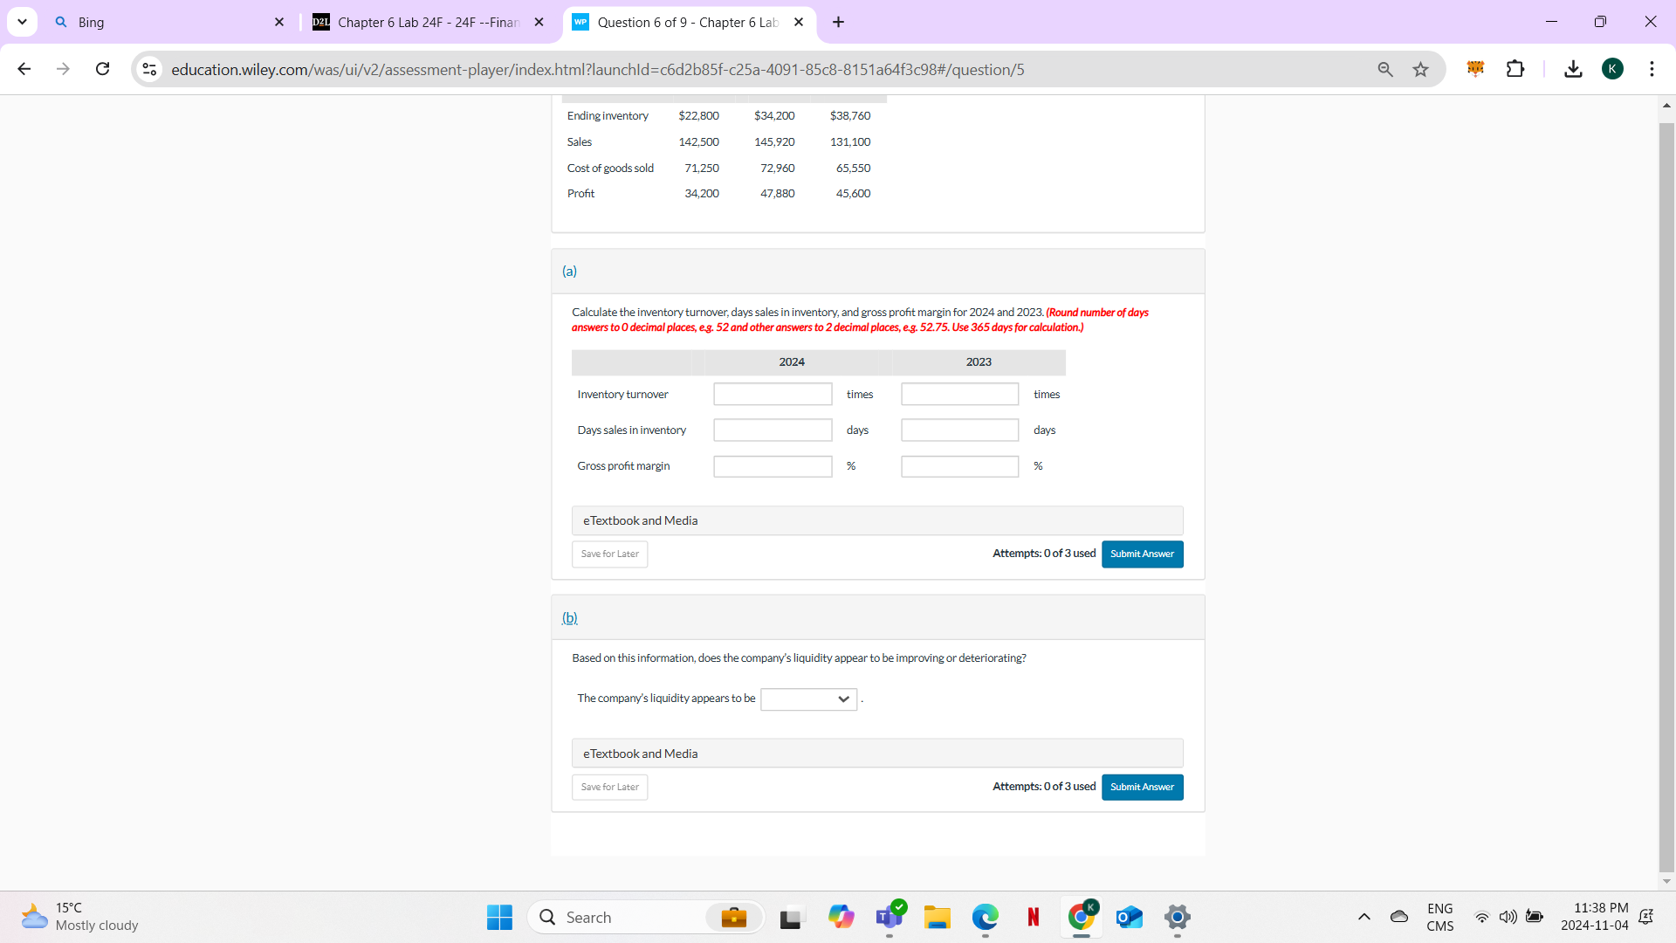Open the Extensions puzzle icon
This screenshot has width=1676, height=943.
coord(1516,69)
